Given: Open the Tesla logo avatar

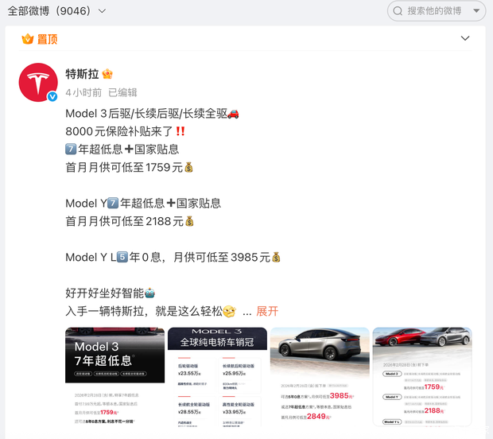Looking at the screenshot, I should point(38,83).
